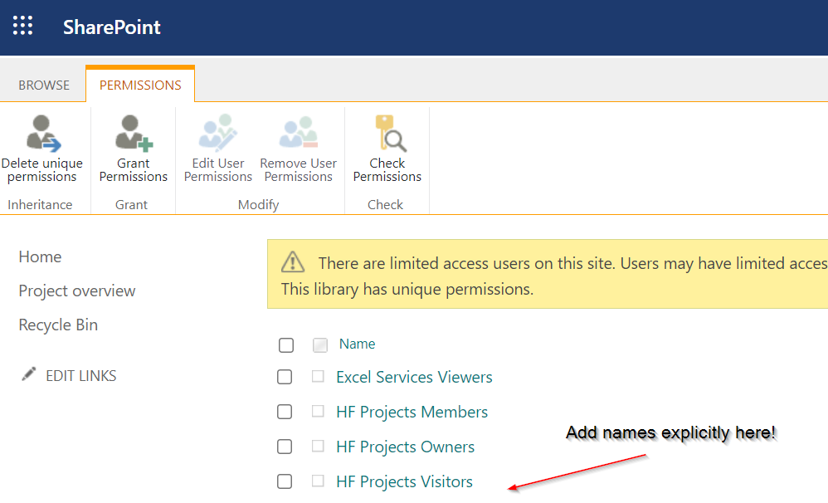Select the PERMISSIONS ribbon tab
The width and height of the screenshot is (828, 503).
[x=139, y=85]
